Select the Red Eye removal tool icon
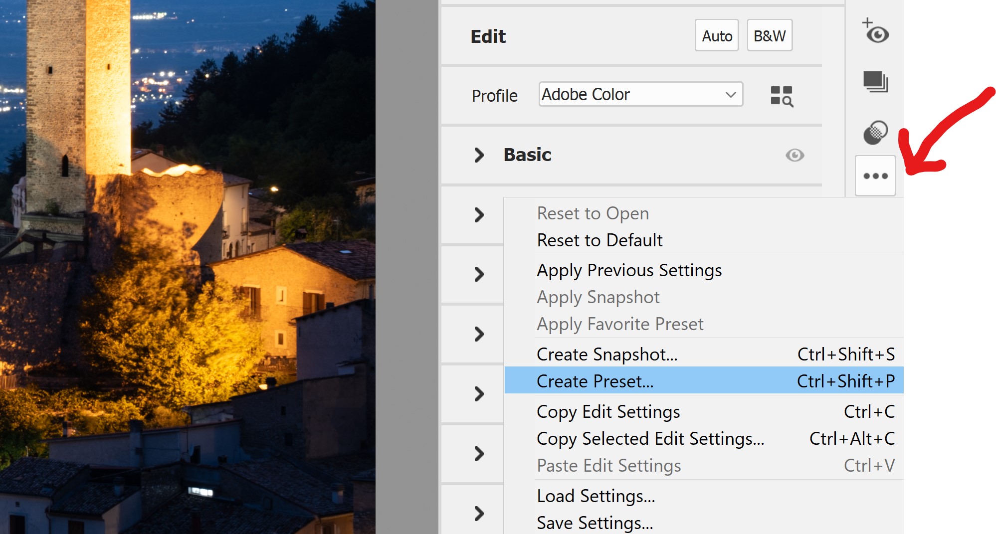Image resolution: width=996 pixels, height=534 pixels. click(875, 31)
